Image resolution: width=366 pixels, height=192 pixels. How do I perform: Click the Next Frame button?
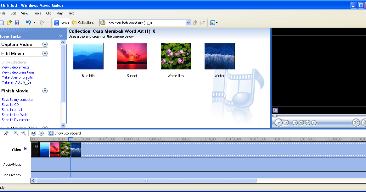308,123
